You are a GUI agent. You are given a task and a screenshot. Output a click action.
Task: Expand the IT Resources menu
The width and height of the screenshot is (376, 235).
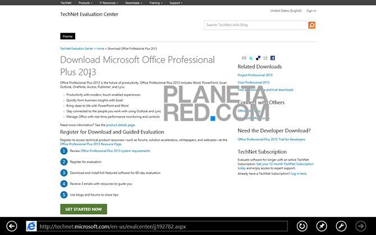pos(109,3)
